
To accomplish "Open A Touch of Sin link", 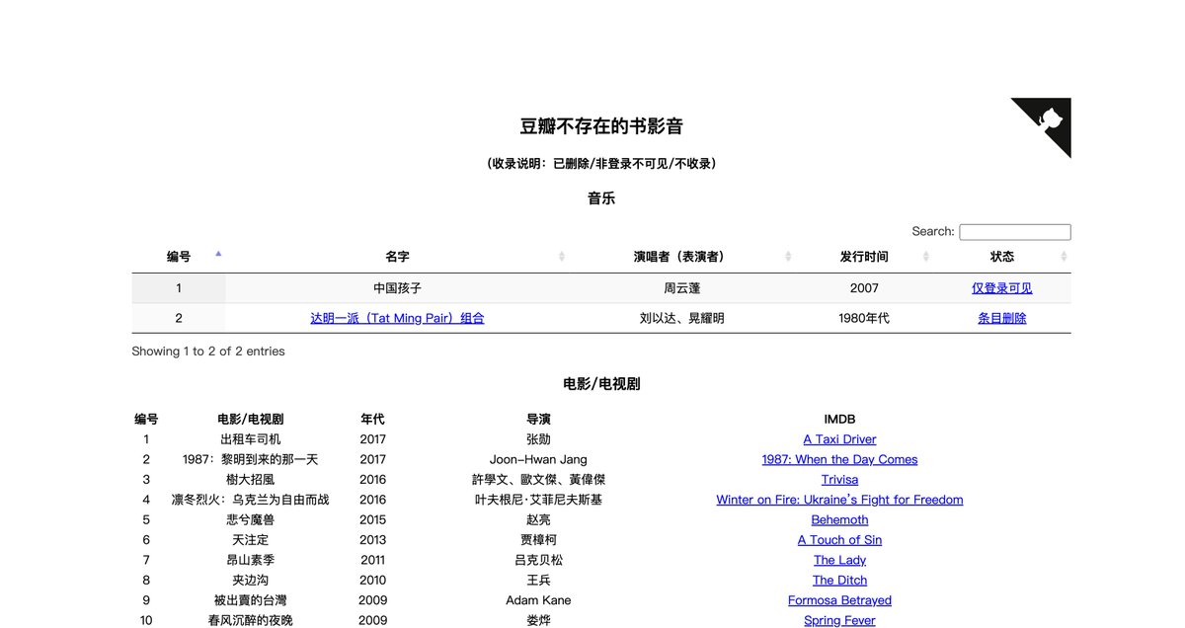I will click(x=839, y=540).
